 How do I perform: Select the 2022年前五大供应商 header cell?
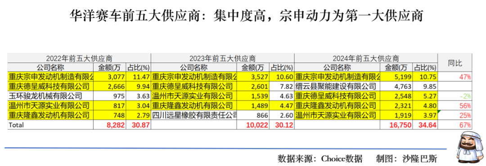[79, 58]
